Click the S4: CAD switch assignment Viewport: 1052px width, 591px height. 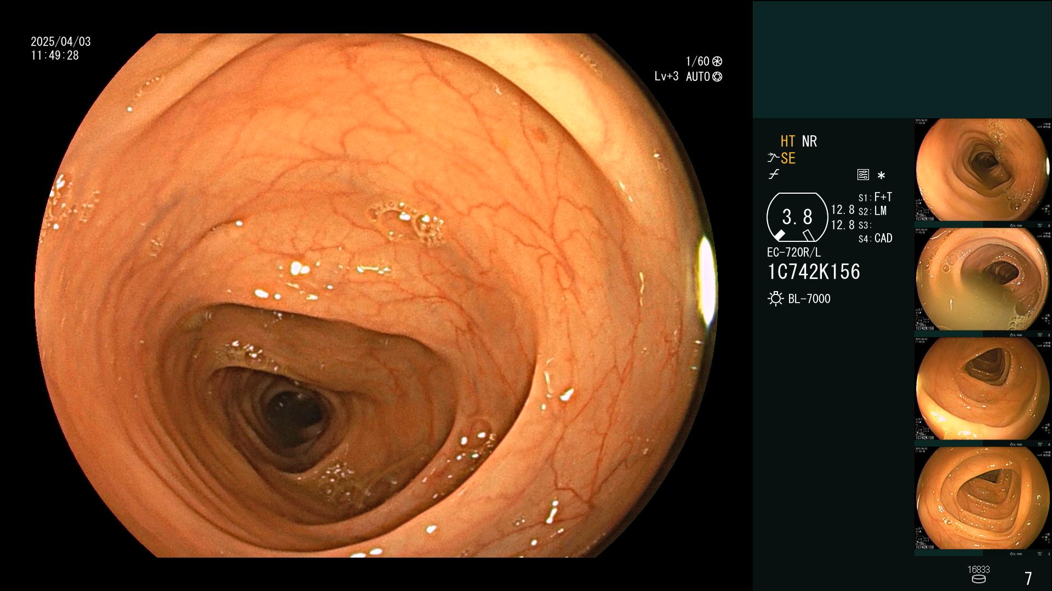(x=875, y=239)
